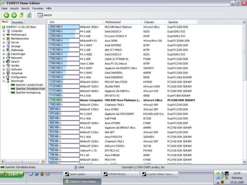Select the Datenträger icon in the tree
This screenshot has height=185, width=247.
coord(8,54)
